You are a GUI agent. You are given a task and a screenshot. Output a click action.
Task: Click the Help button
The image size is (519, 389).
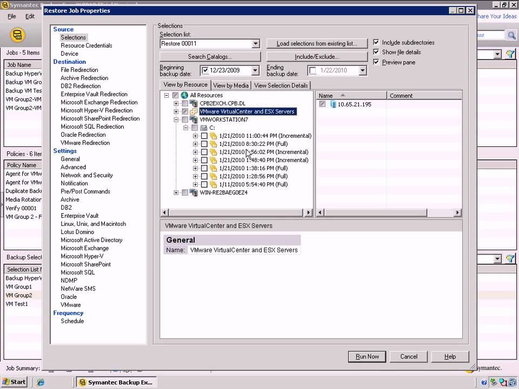450,357
